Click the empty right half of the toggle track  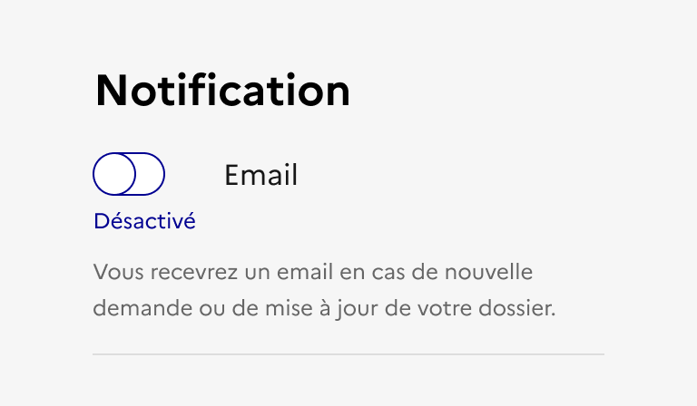click(150, 174)
